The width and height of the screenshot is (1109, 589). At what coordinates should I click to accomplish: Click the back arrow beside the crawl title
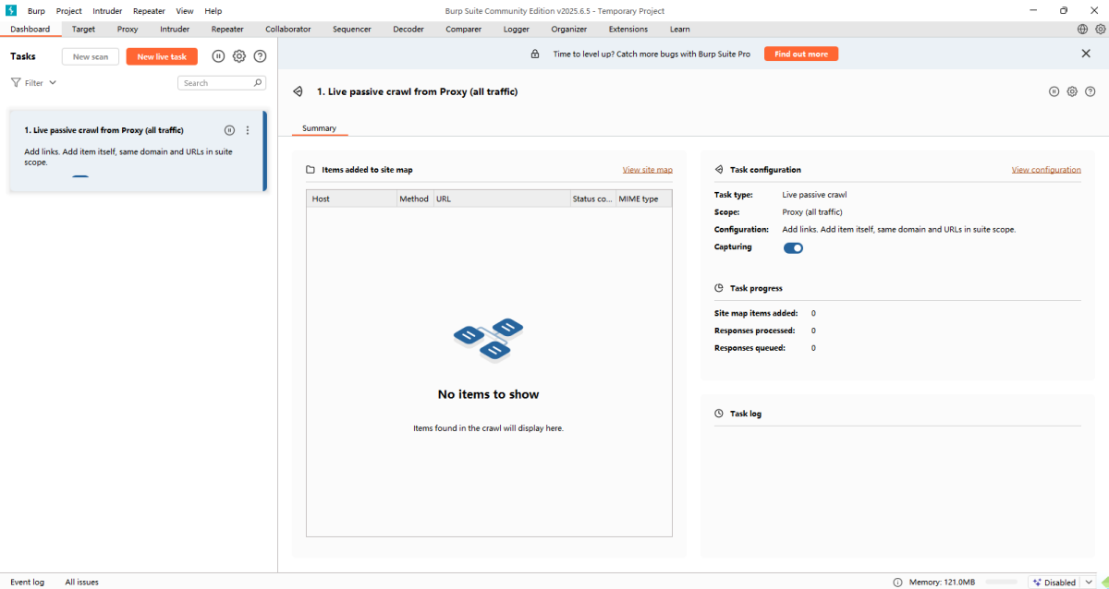pos(298,91)
